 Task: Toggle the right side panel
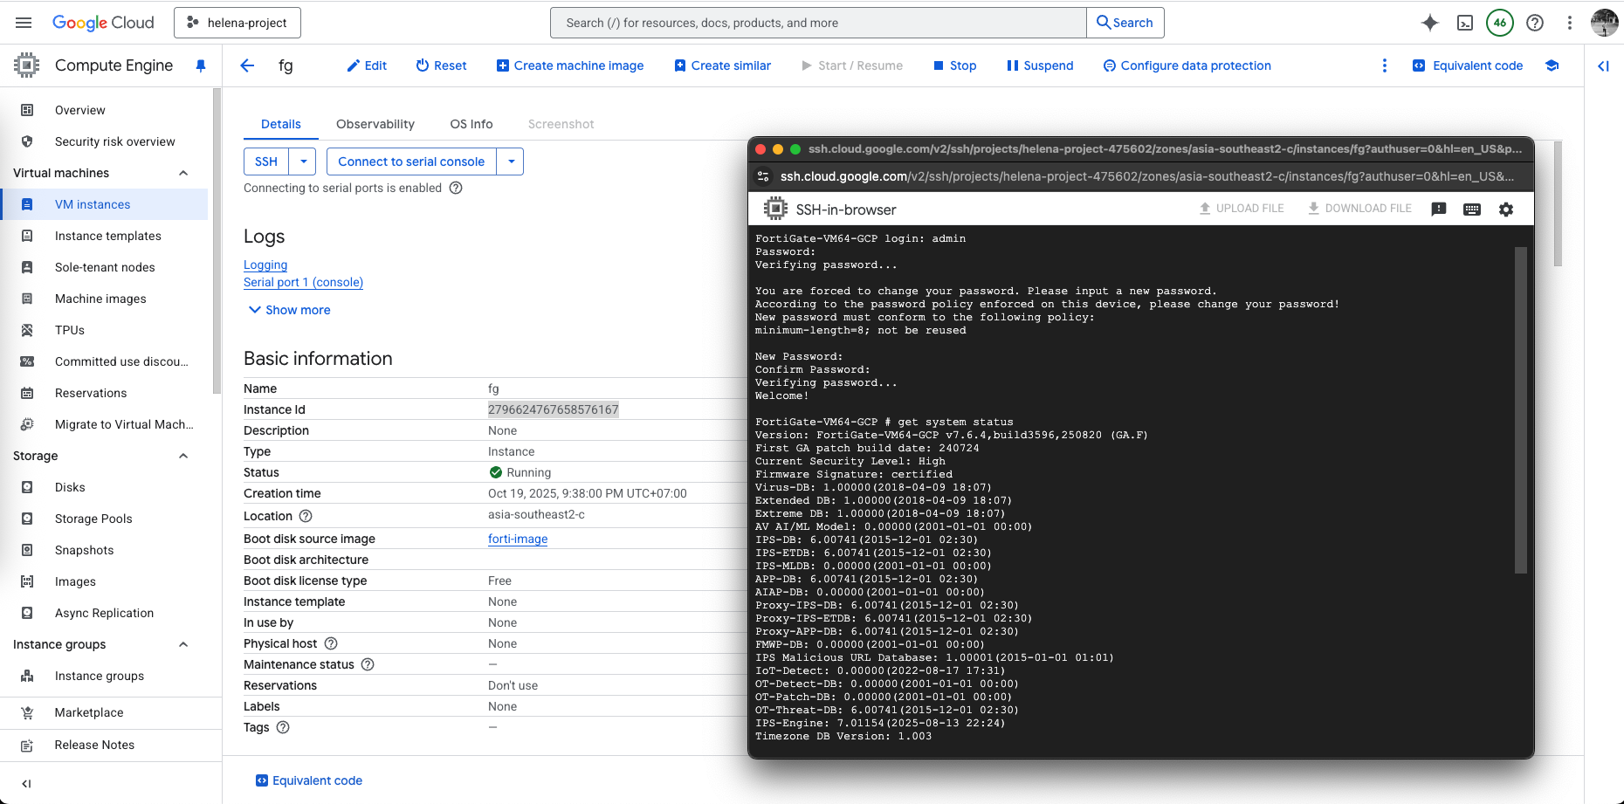(x=1603, y=65)
